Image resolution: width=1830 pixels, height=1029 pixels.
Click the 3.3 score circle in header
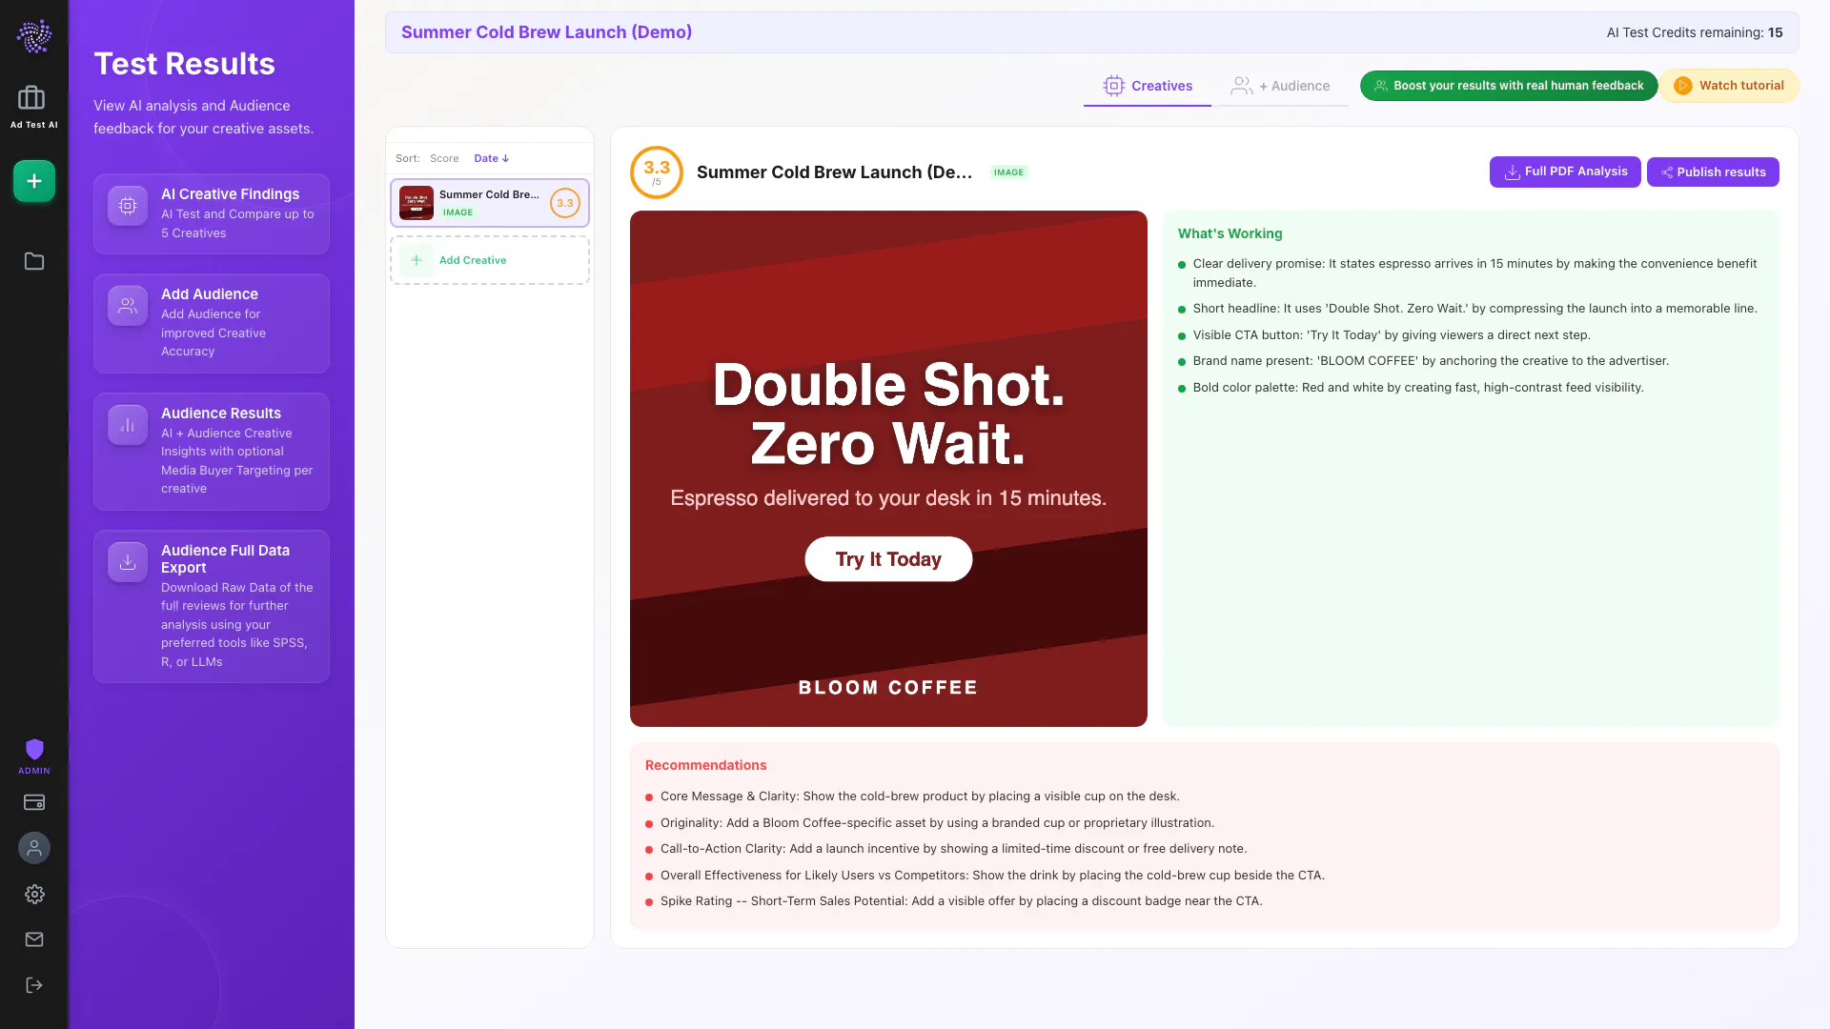click(657, 172)
